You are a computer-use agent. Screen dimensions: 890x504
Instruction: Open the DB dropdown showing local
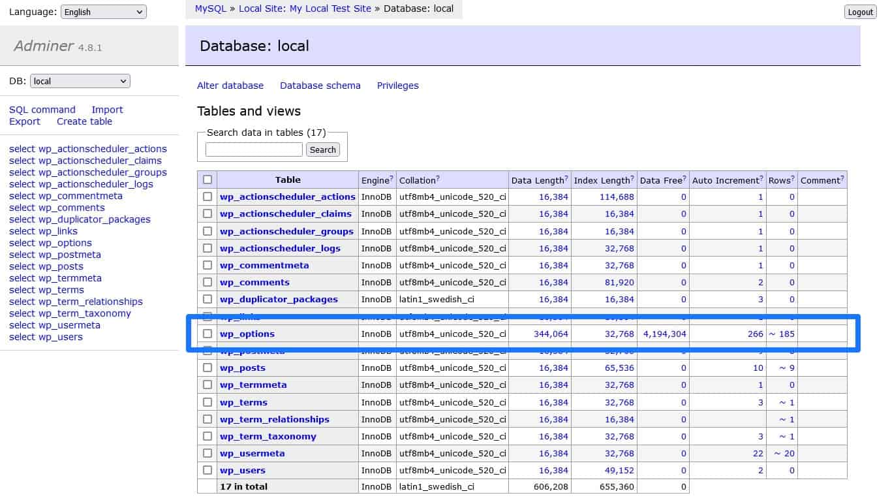tap(80, 81)
